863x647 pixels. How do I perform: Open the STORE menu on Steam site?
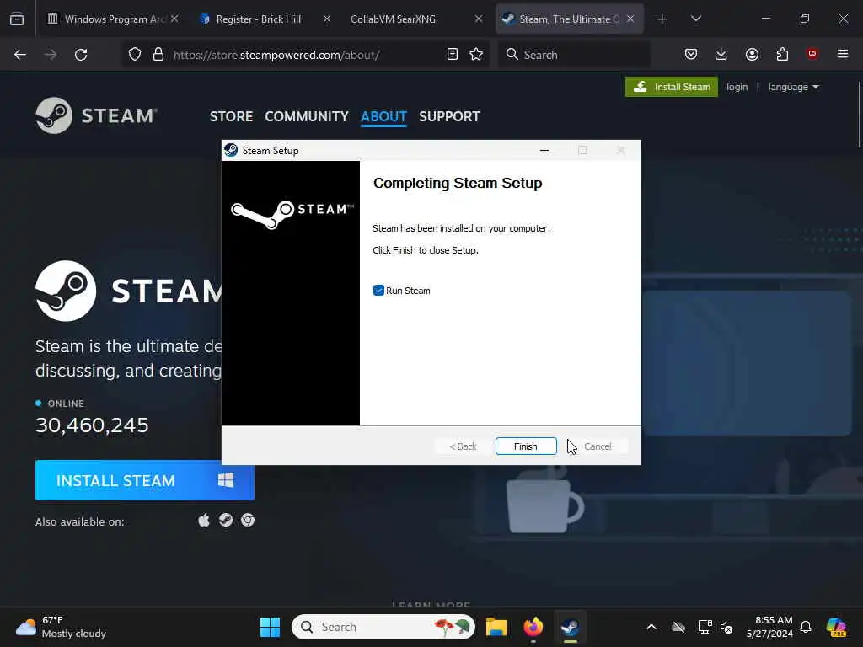(231, 116)
